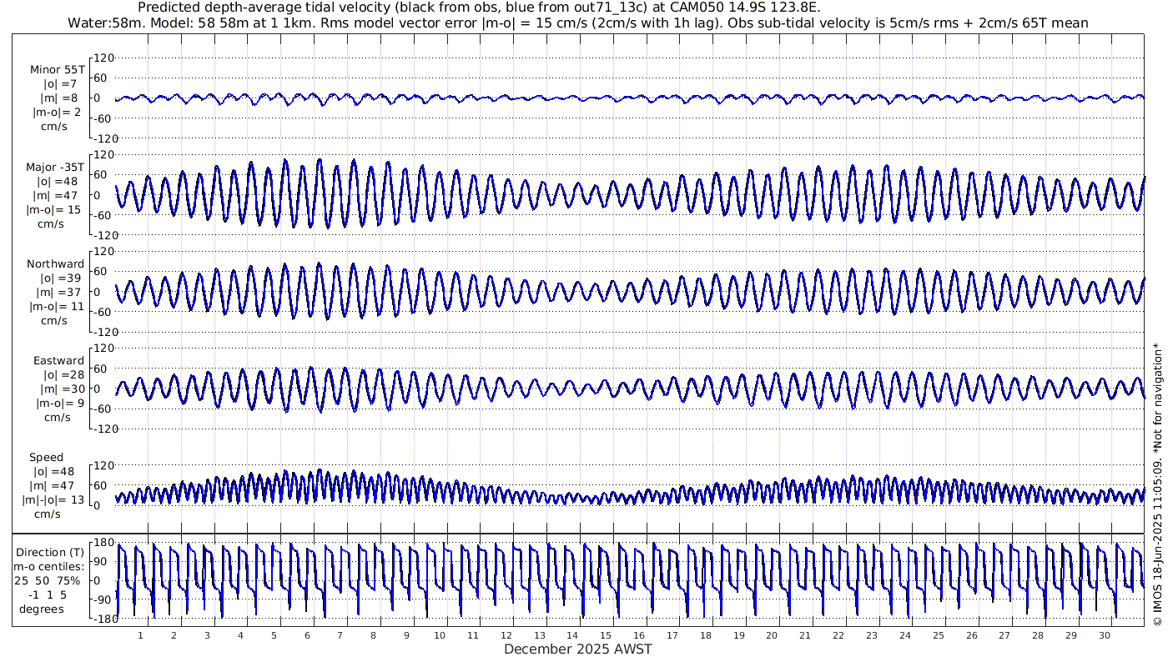Click the "Eastward" panel label
The height and width of the screenshot is (667, 1168).
58,360
